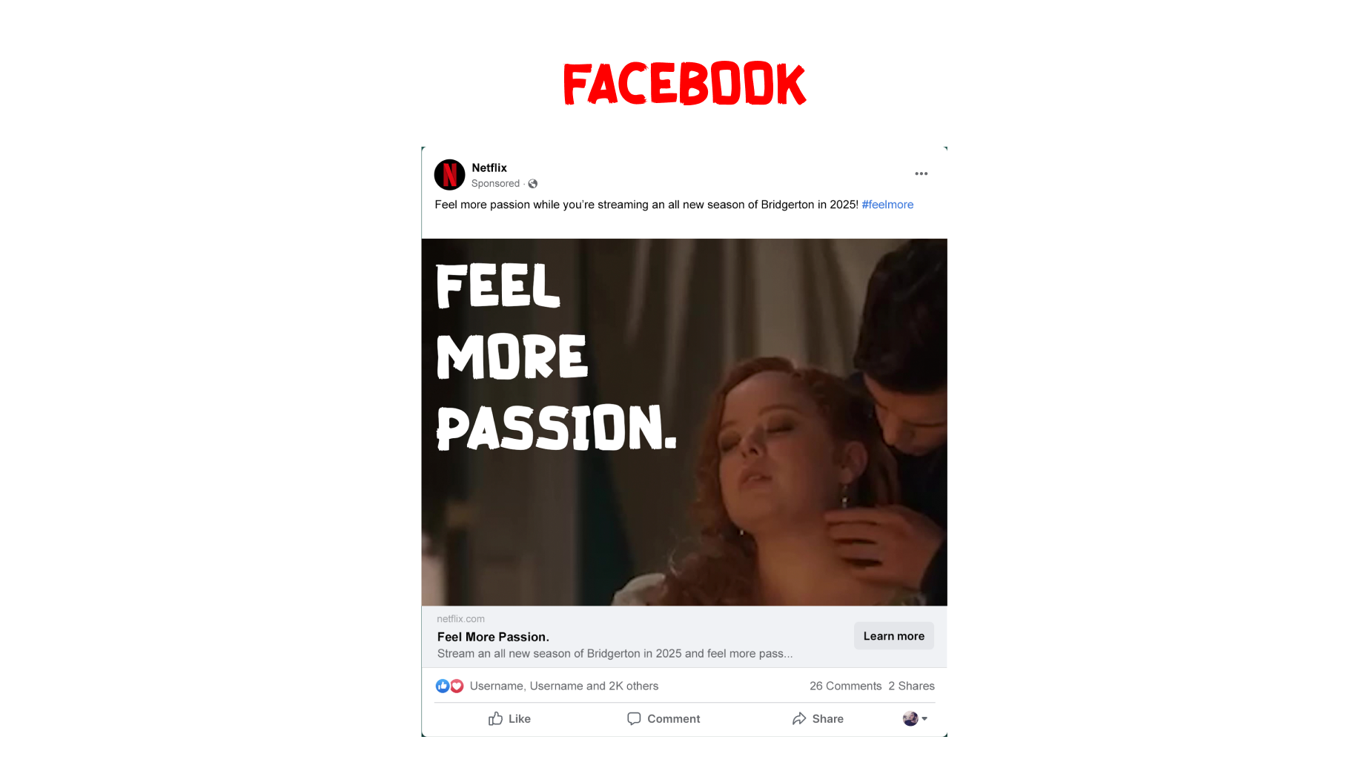The width and height of the screenshot is (1370, 771).
Task: Click the red heart reaction emoji
Action: click(457, 686)
